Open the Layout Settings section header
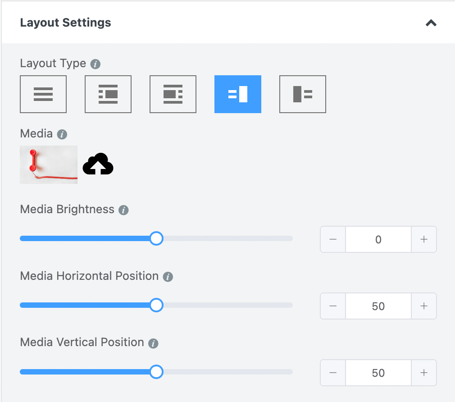This screenshot has height=402, width=455. [228, 23]
